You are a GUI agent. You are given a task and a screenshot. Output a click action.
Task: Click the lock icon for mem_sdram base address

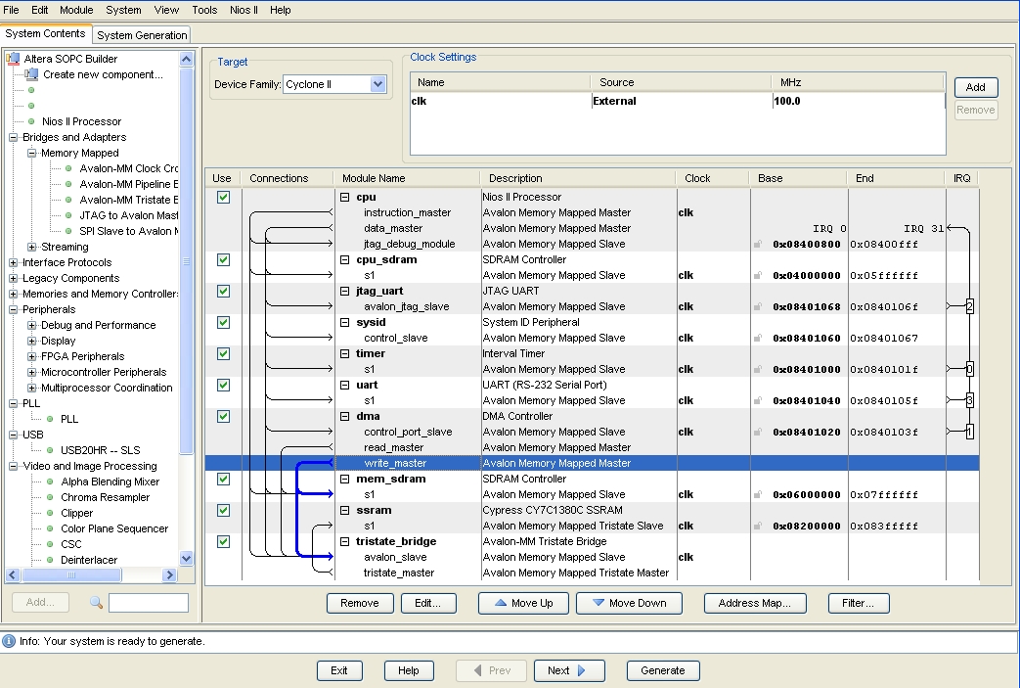758,495
